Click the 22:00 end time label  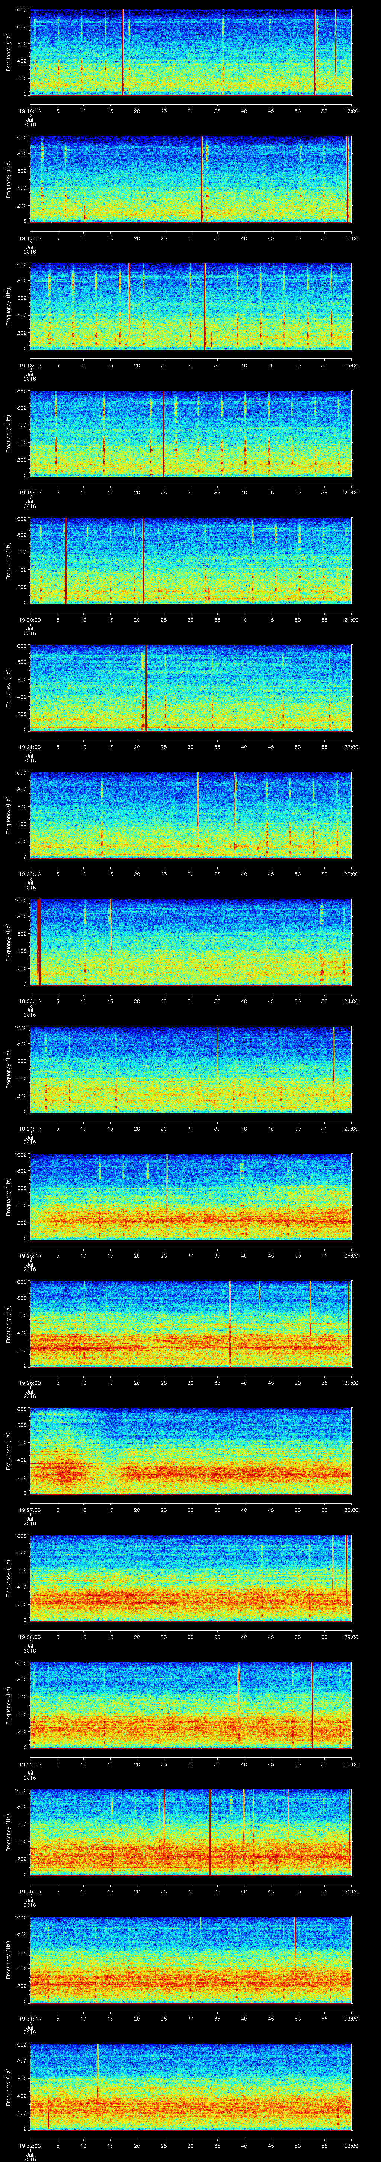[x=351, y=747]
